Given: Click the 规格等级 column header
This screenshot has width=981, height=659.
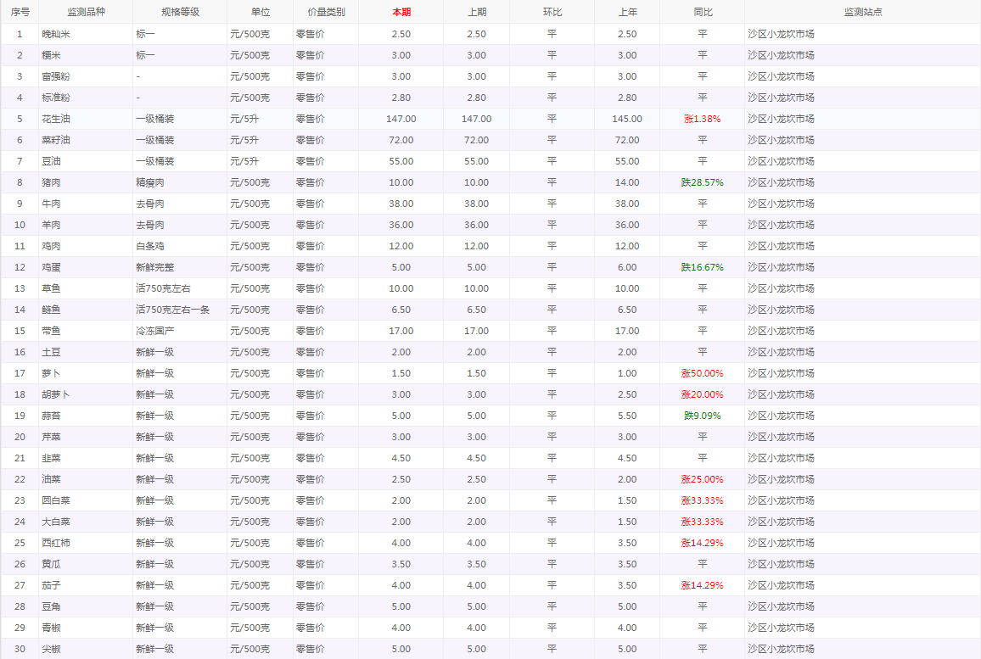Looking at the screenshot, I should click(179, 12).
